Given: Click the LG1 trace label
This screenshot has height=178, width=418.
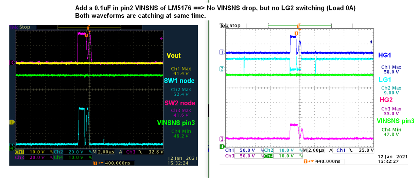Looking at the screenshot, I should click(384, 79).
